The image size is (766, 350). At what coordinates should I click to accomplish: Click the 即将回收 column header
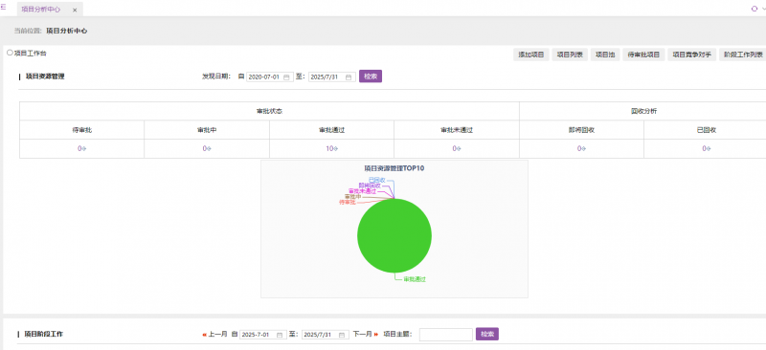pyautogui.click(x=581, y=130)
